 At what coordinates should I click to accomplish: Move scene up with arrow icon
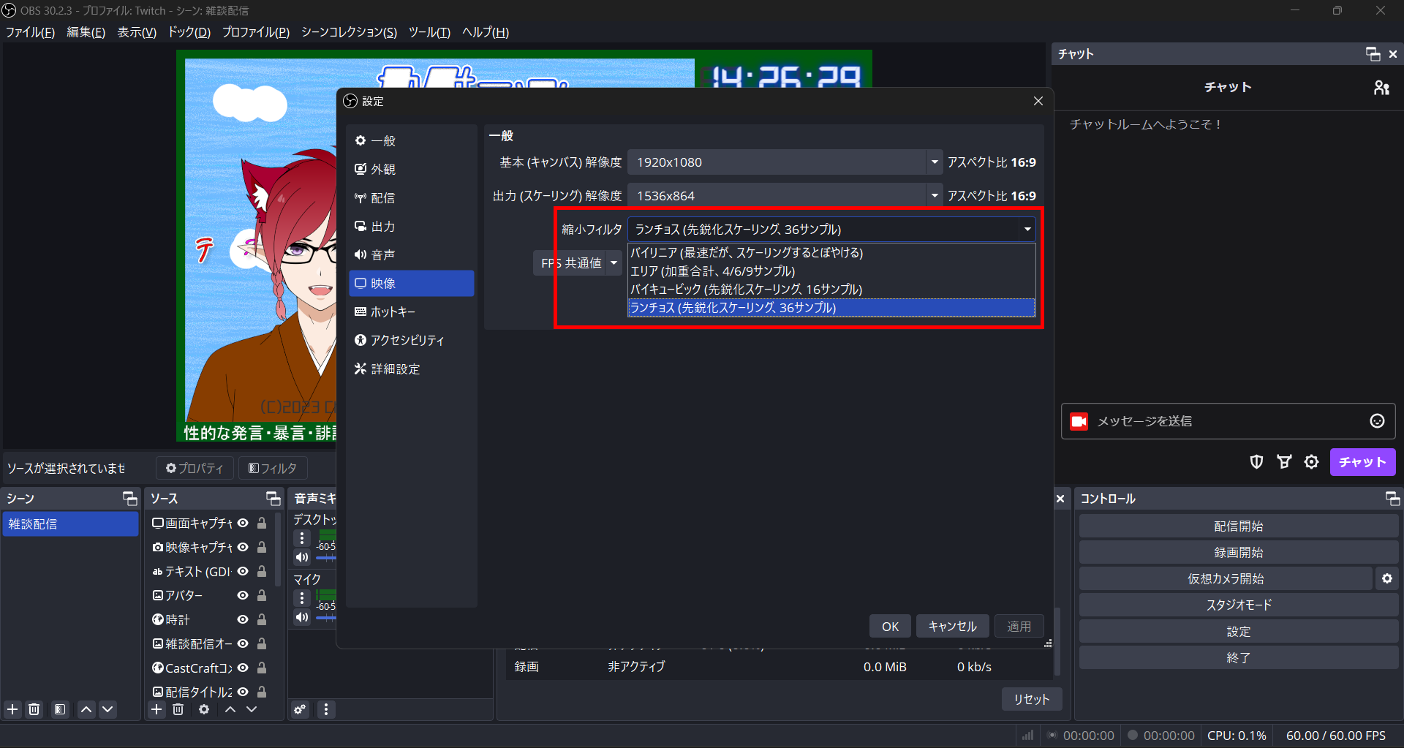tap(86, 709)
